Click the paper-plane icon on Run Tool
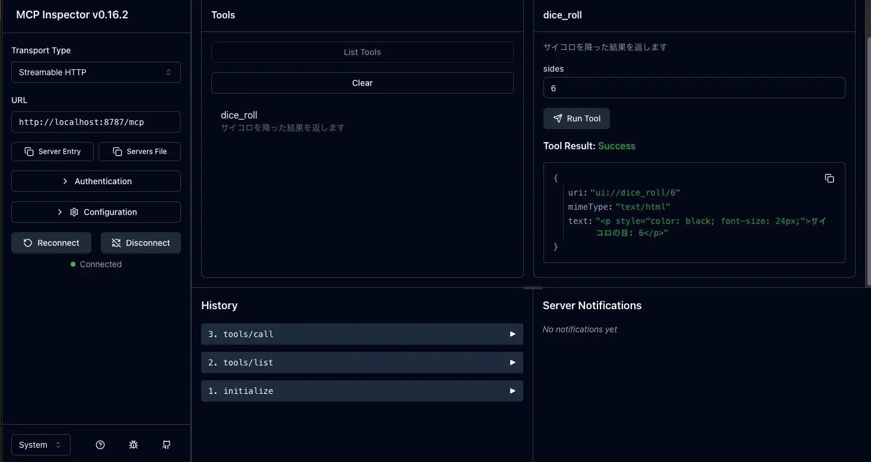Screen dimensions: 871x462 pos(557,118)
